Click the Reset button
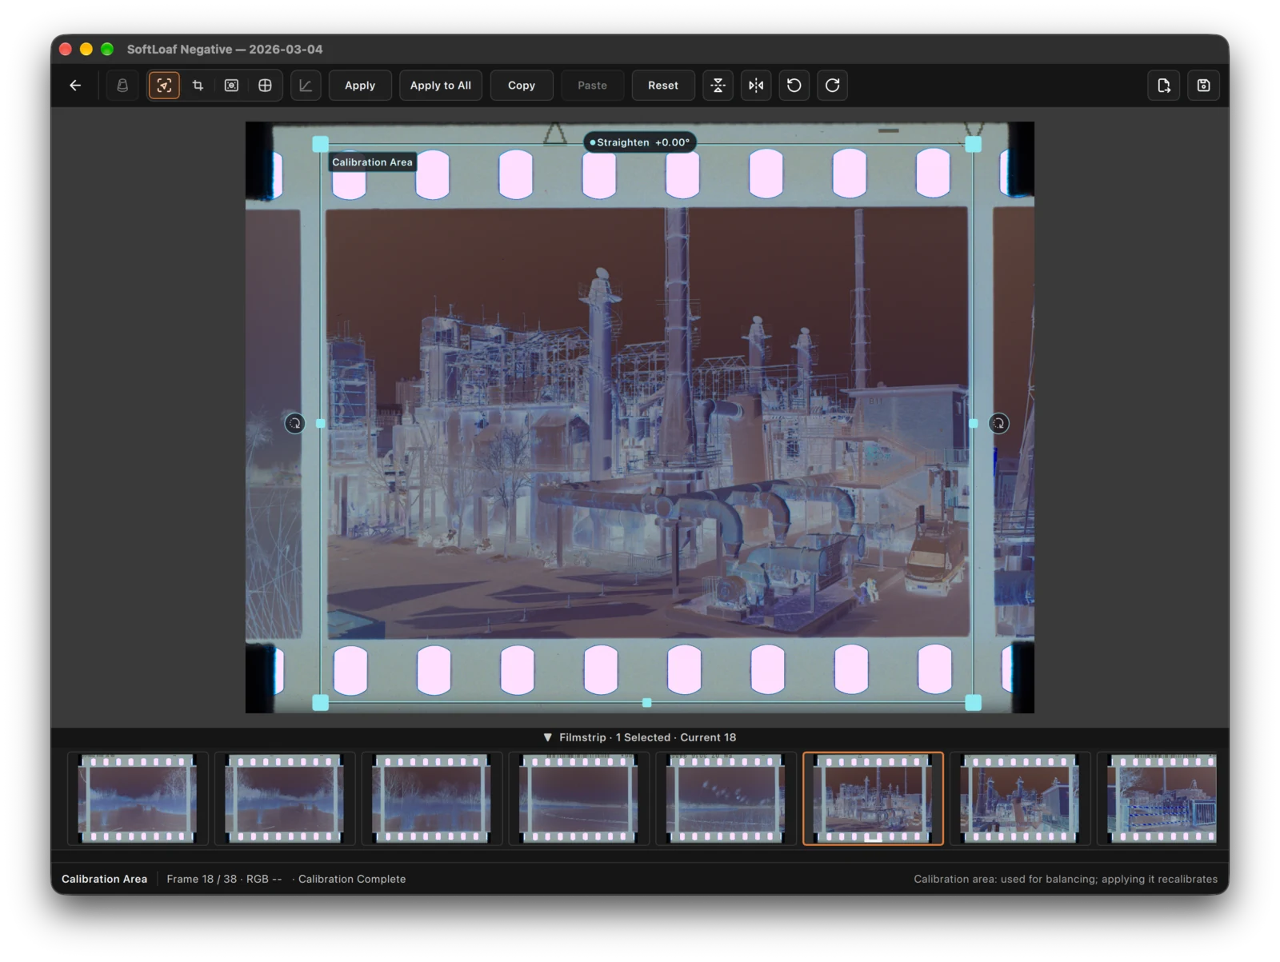This screenshot has width=1280, height=962. pyautogui.click(x=663, y=86)
